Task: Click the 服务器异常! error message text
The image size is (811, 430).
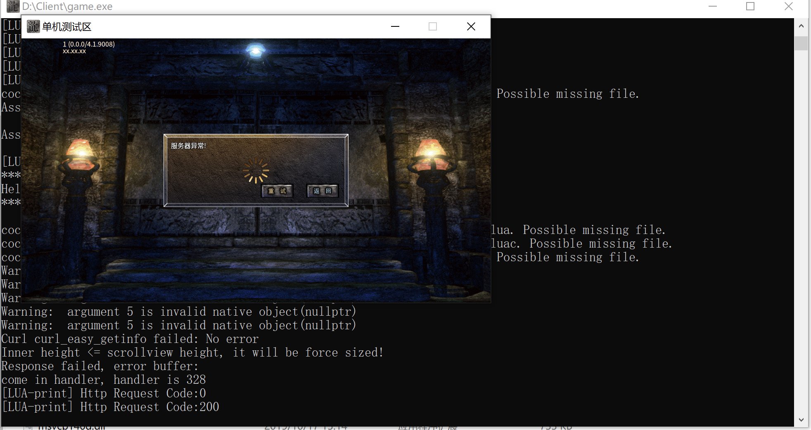Action: pos(188,146)
